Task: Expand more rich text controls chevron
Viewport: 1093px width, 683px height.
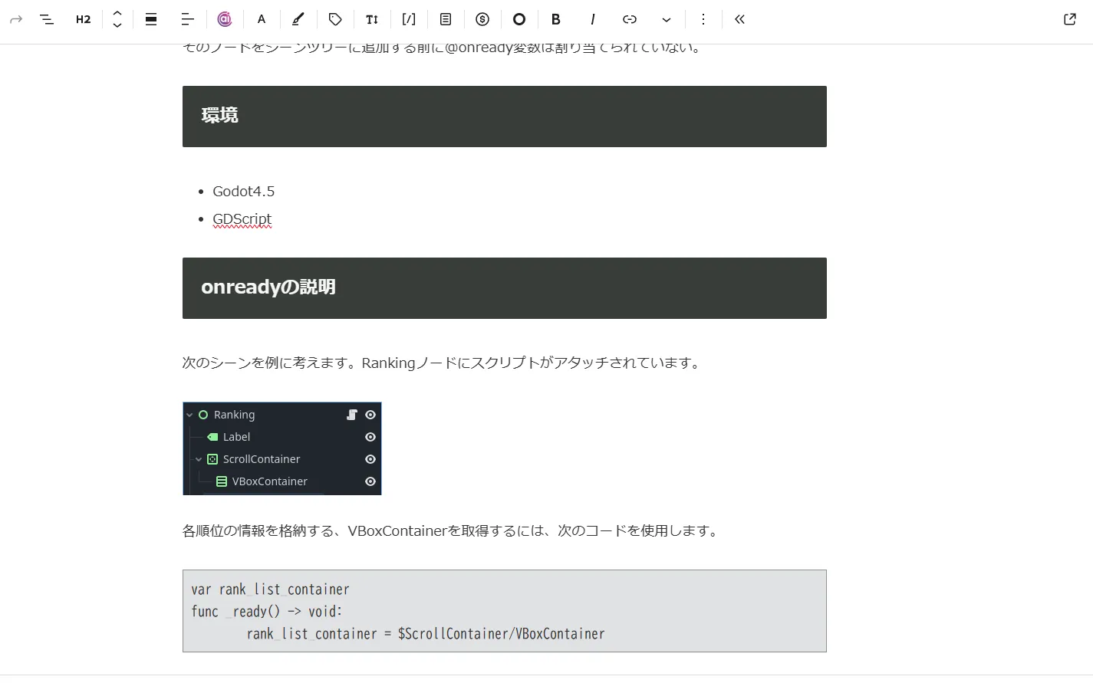Action: [667, 19]
